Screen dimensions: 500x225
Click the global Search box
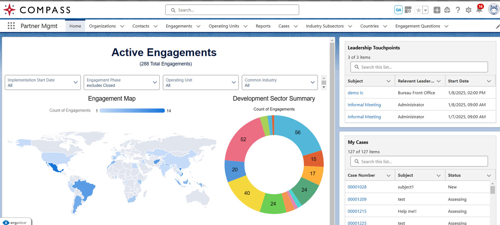pos(232,10)
